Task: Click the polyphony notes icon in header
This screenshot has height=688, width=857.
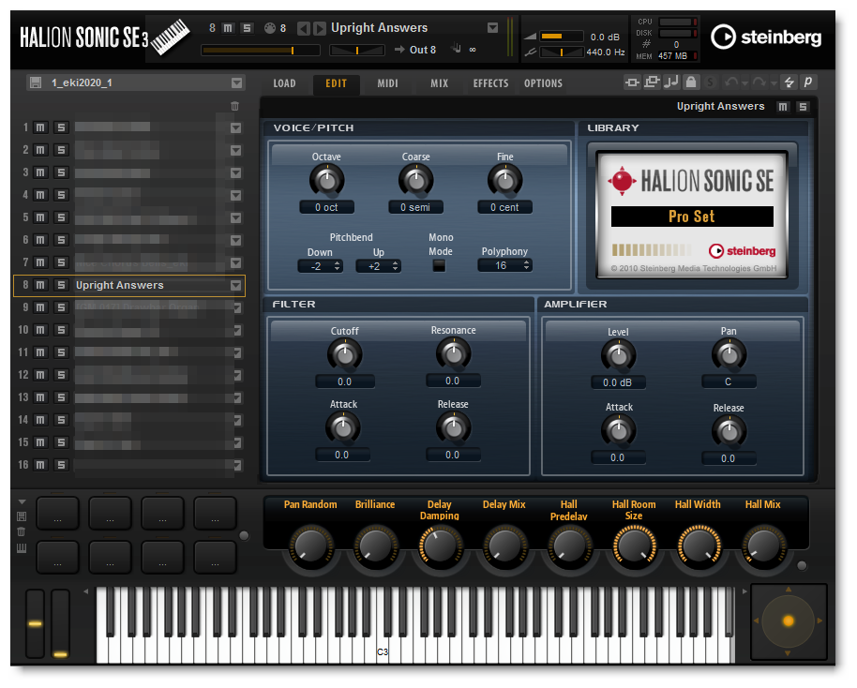Action: (x=456, y=49)
